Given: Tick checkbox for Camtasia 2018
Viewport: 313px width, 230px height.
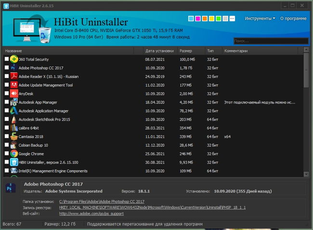Looking at the screenshot, I should pos(7,136).
